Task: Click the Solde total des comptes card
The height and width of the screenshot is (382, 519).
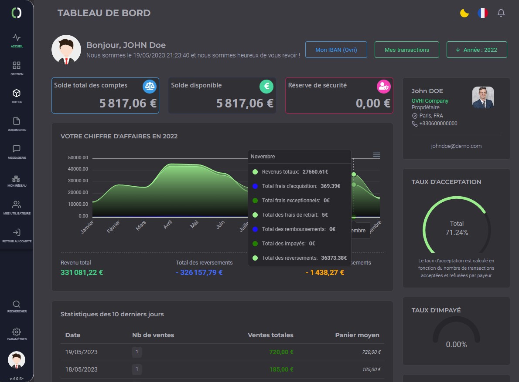Action: (105, 95)
